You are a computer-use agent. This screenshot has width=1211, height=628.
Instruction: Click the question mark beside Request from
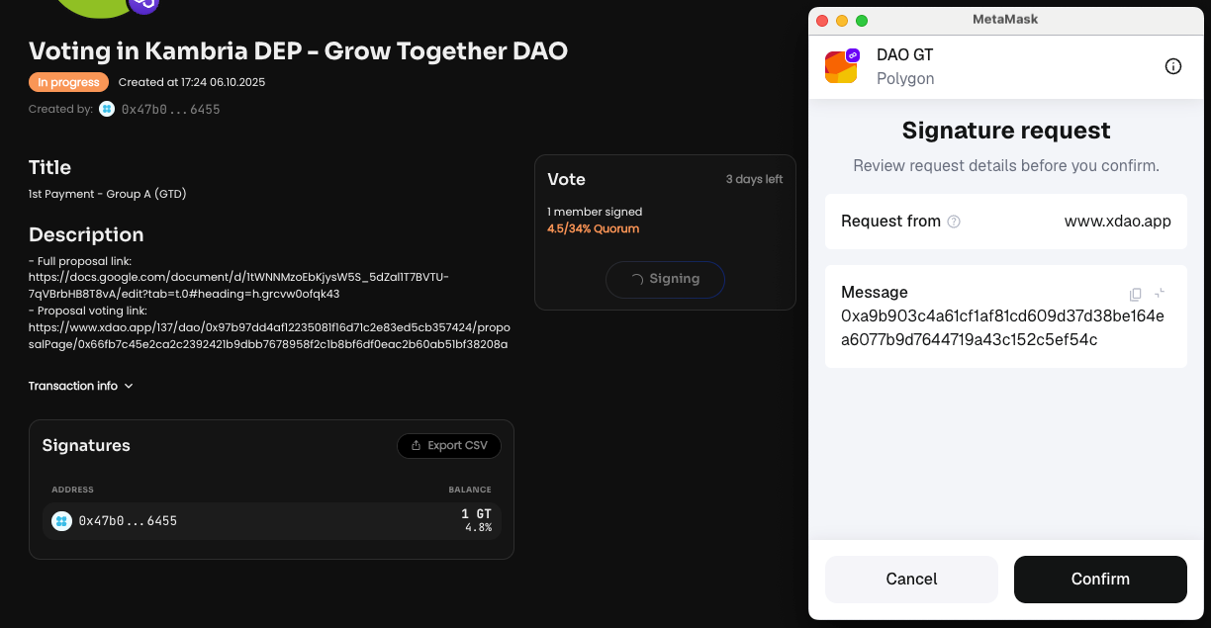(x=954, y=222)
